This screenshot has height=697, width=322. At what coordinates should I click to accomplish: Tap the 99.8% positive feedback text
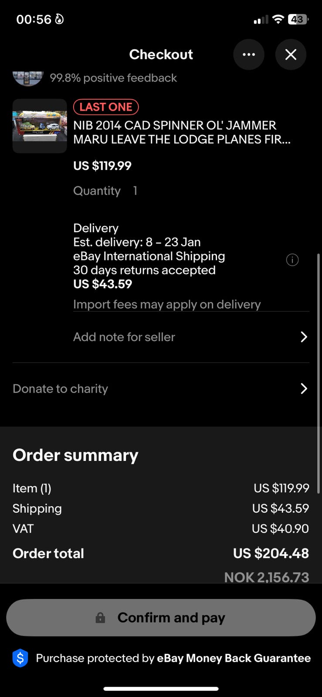113,78
